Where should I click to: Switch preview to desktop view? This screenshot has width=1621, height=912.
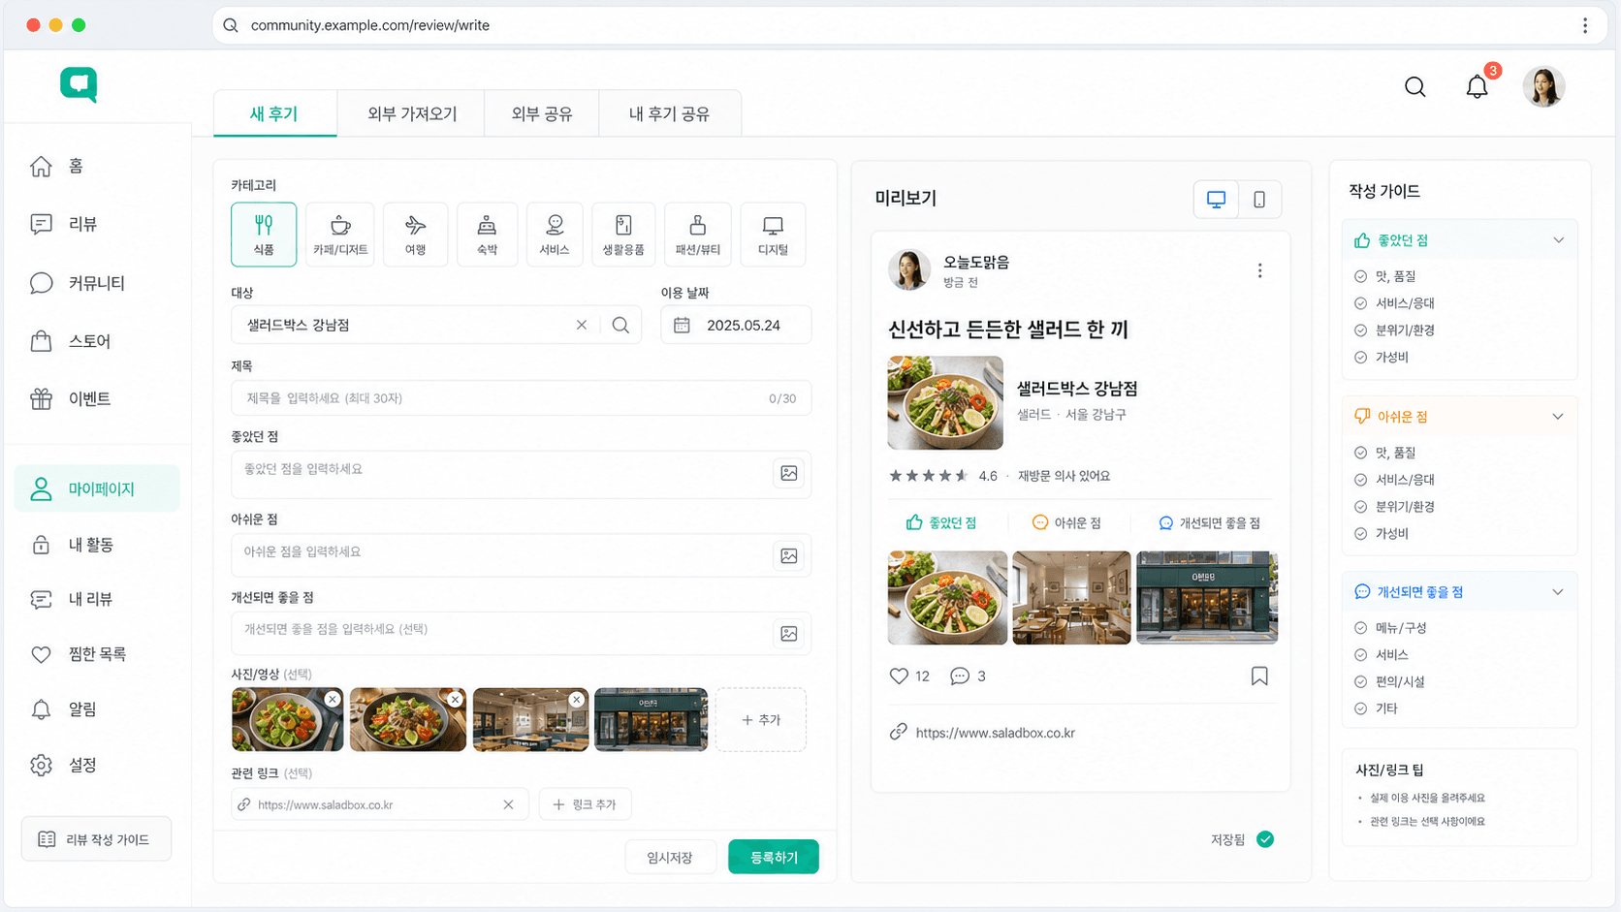tap(1216, 200)
